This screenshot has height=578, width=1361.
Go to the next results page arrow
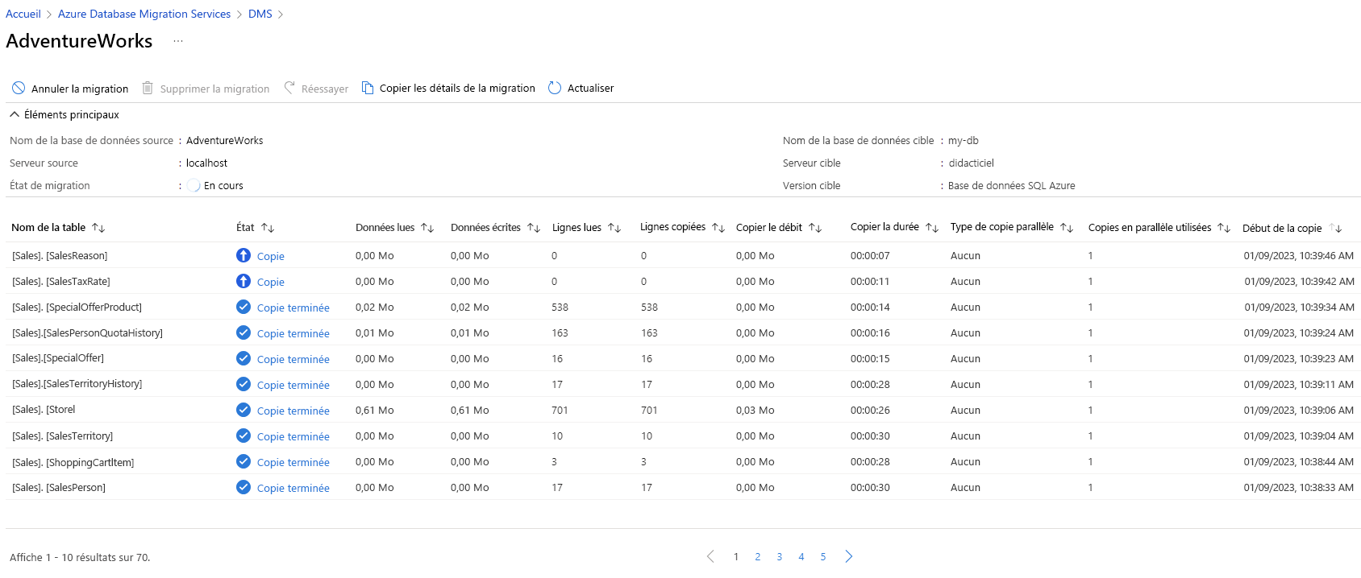tap(849, 556)
